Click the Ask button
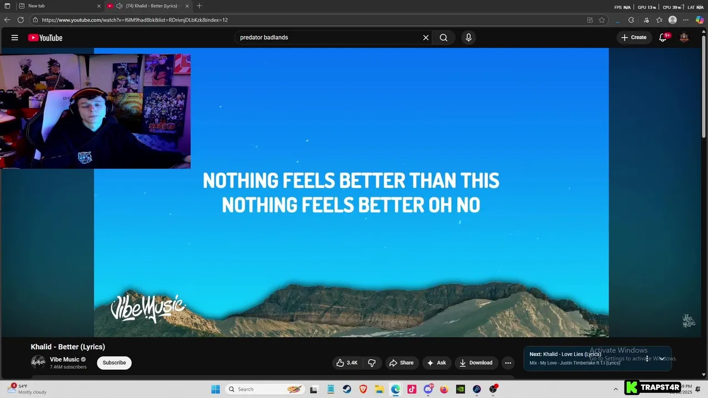 [436, 363]
